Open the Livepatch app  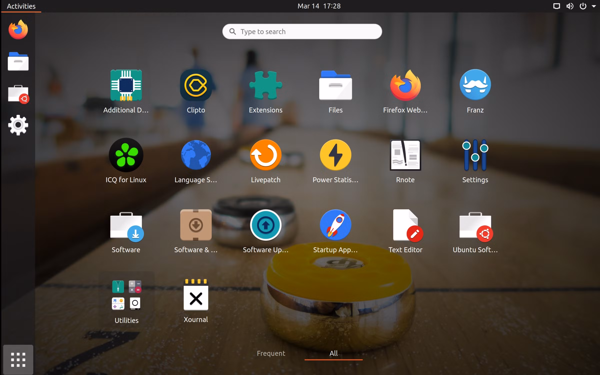pos(265,155)
